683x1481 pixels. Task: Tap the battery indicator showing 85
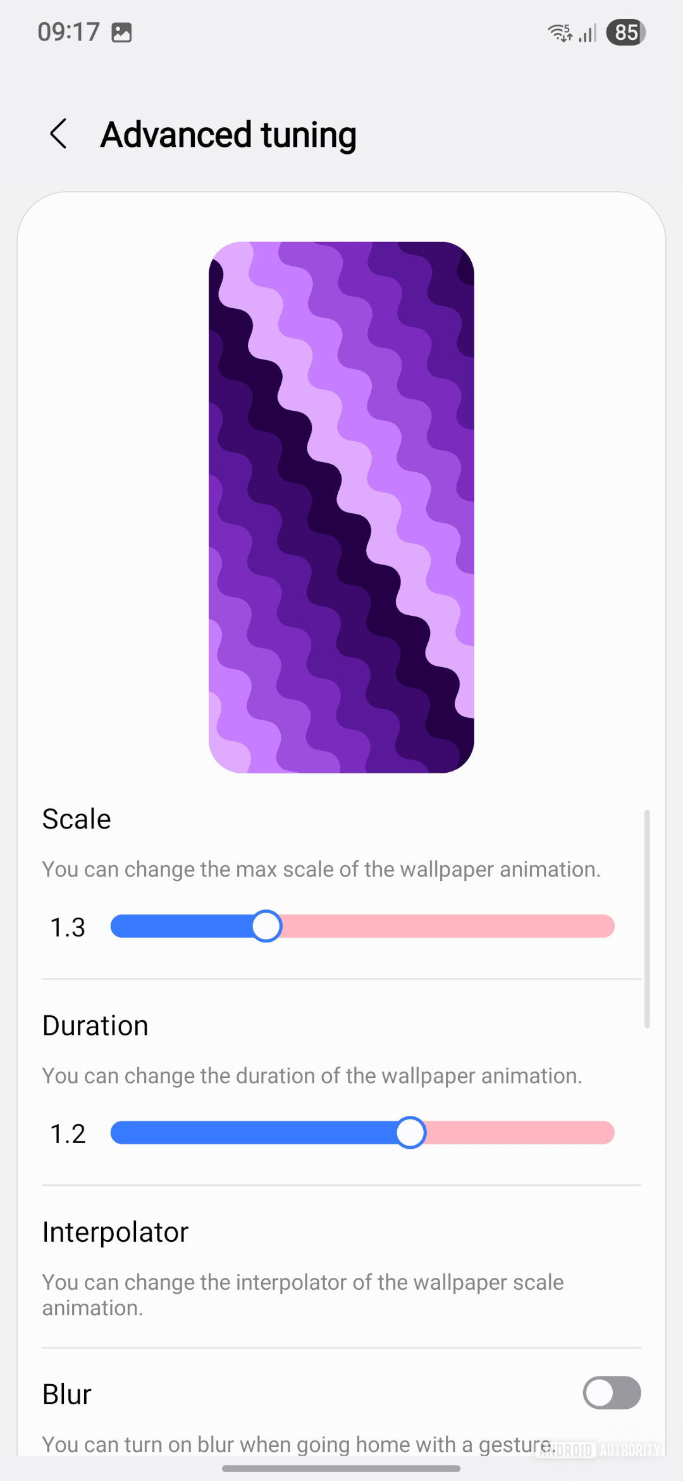click(625, 32)
